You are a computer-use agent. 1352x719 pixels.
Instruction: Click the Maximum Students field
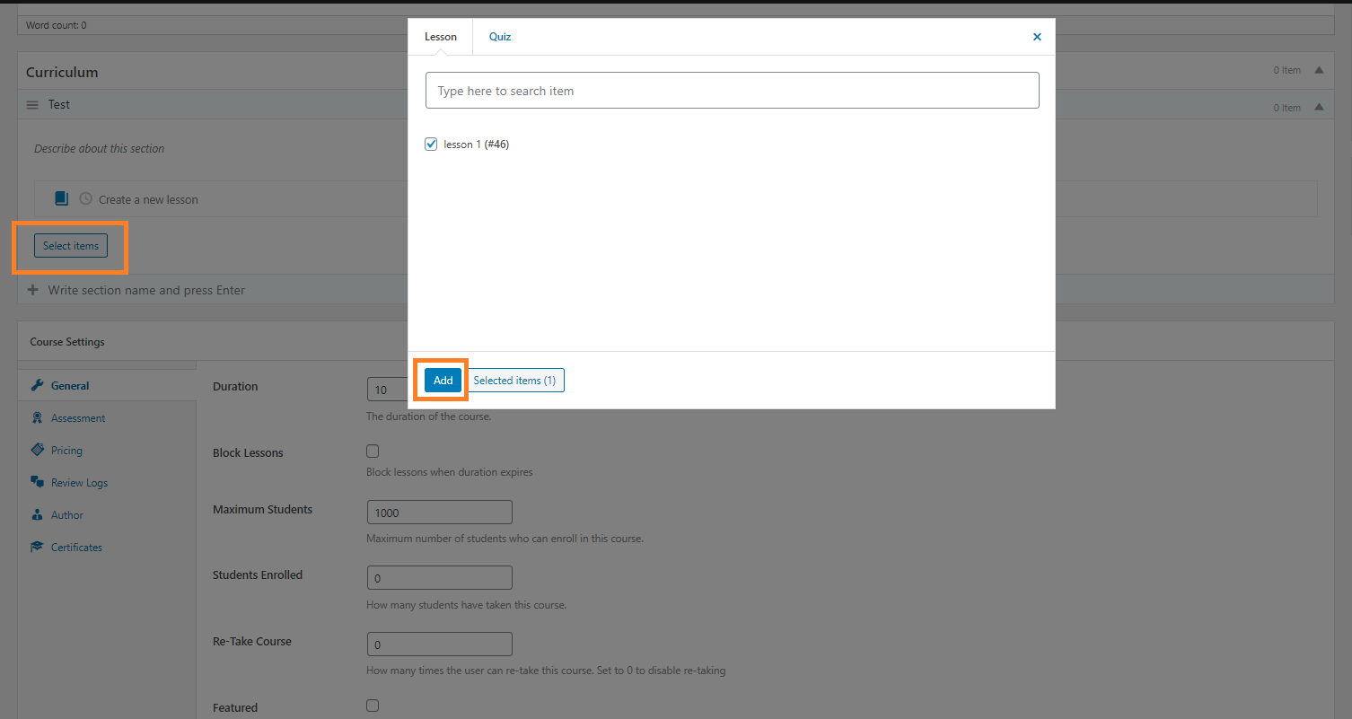[440, 513]
